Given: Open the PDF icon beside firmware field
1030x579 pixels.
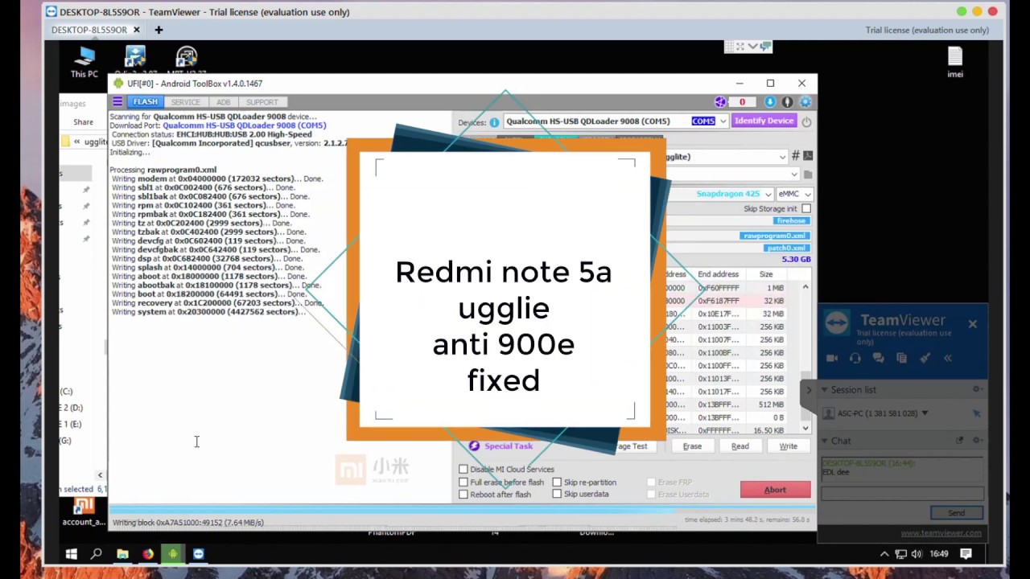Looking at the screenshot, I should pos(808,156).
